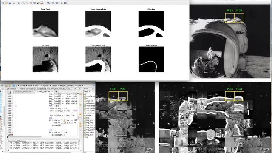Click the up-one-folder icon in path bar
Image resolution: width=272 pixels, height=153 pixels.
6,85
